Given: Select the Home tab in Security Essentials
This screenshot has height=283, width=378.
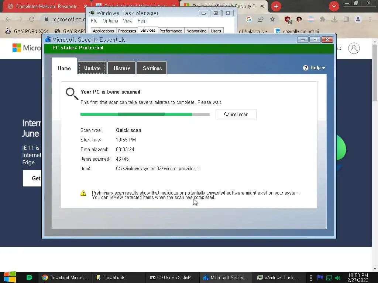Looking at the screenshot, I should pyautogui.click(x=64, y=68).
